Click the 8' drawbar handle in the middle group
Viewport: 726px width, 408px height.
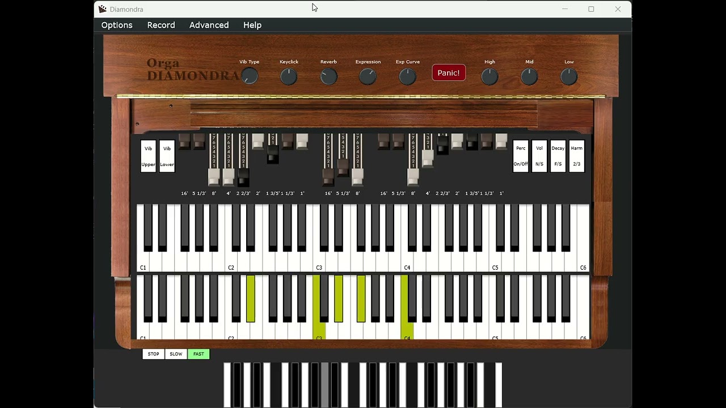pos(358,177)
